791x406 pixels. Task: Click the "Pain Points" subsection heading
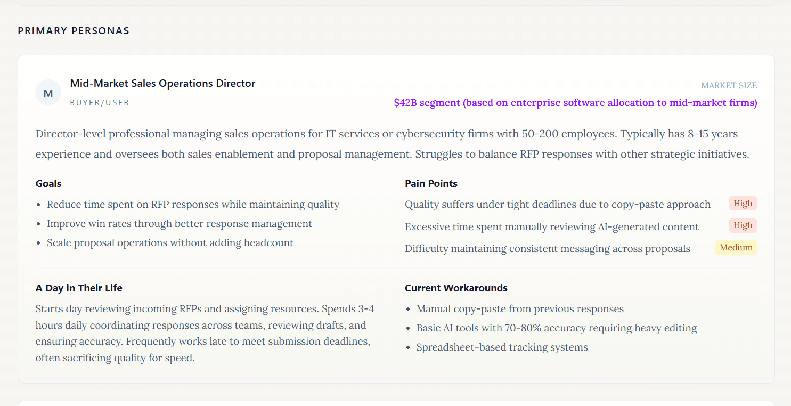pyautogui.click(x=431, y=184)
